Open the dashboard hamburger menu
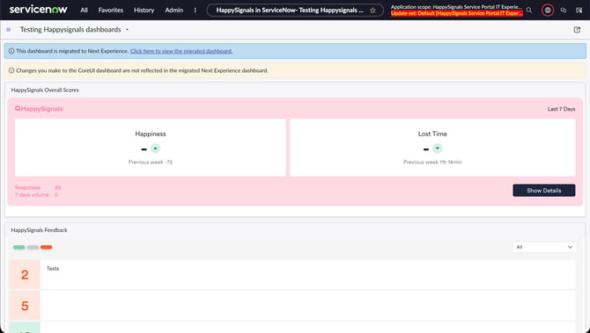590x333 pixels. coord(8,30)
